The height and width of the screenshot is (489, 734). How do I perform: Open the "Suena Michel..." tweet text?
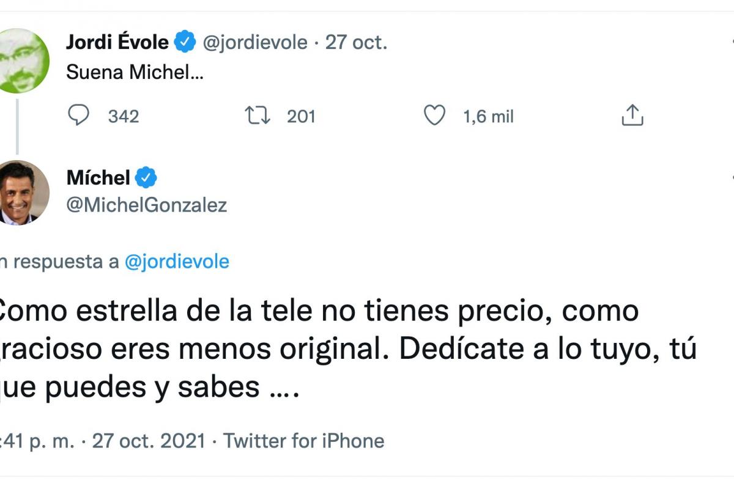[x=133, y=72]
